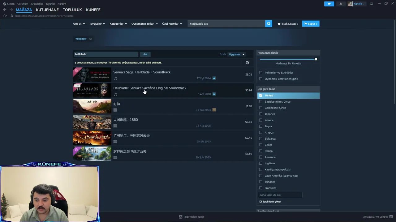Click Steam logo icon in menu bar
The height and width of the screenshot is (222, 396).
point(4,4)
